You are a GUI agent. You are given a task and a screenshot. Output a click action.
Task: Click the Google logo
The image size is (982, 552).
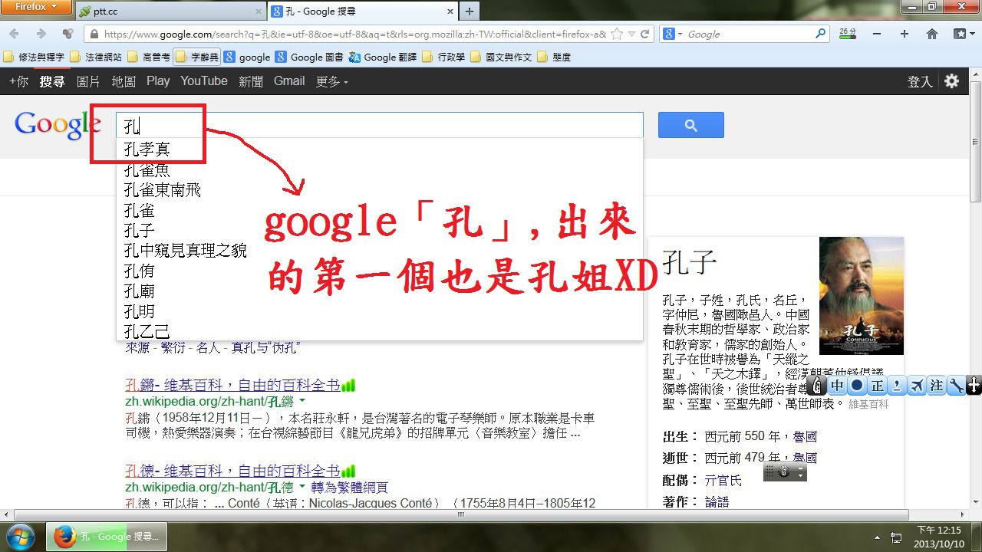pos(58,125)
